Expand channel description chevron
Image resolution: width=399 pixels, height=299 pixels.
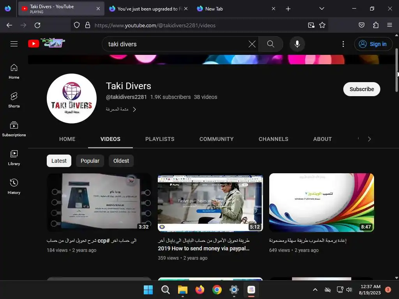tap(134, 109)
